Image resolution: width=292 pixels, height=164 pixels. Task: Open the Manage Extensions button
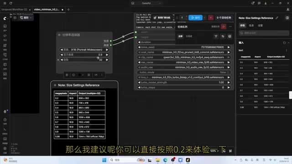[162, 18]
